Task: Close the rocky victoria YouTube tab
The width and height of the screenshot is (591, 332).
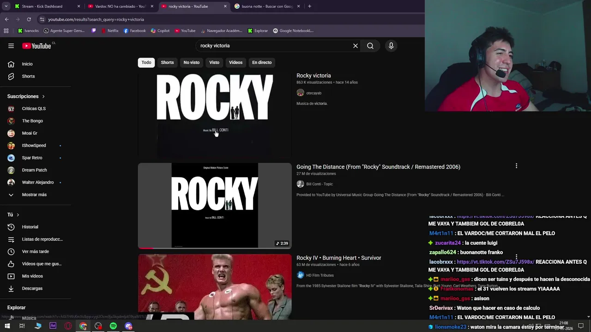Action: coord(225,6)
